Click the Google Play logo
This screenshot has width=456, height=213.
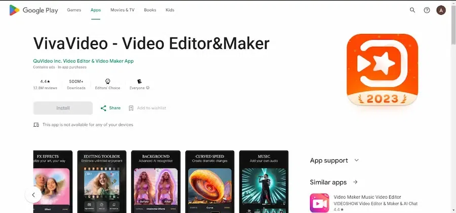33,10
